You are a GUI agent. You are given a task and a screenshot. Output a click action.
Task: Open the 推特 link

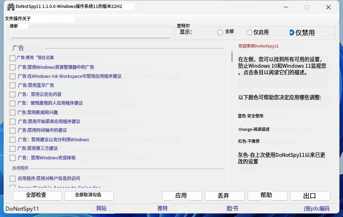[162, 208]
